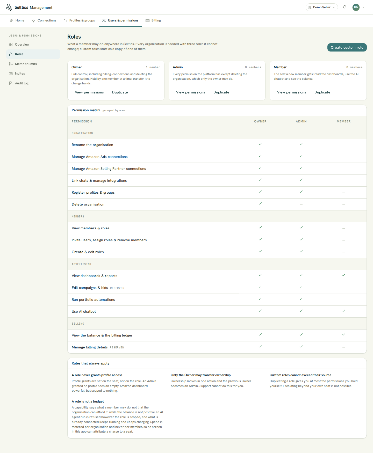373x453 pixels.
Task: Click the Billing card icon
Action: pyautogui.click(x=147, y=20)
